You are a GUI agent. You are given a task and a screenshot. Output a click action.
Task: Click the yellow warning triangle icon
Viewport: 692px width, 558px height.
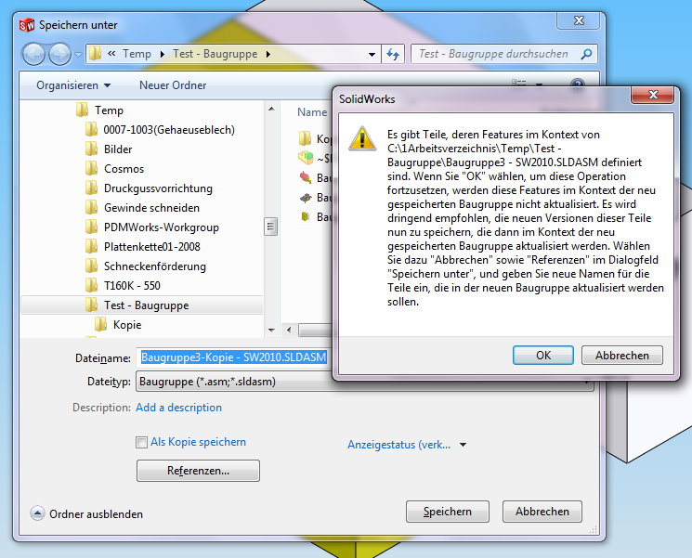point(362,139)
